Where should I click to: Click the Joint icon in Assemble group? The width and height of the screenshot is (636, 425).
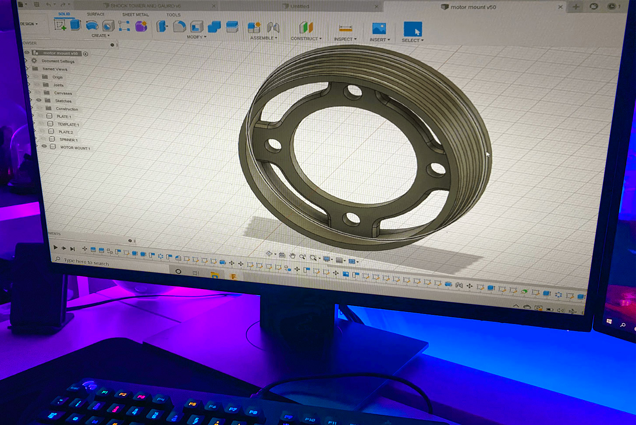tap(274, 28)
